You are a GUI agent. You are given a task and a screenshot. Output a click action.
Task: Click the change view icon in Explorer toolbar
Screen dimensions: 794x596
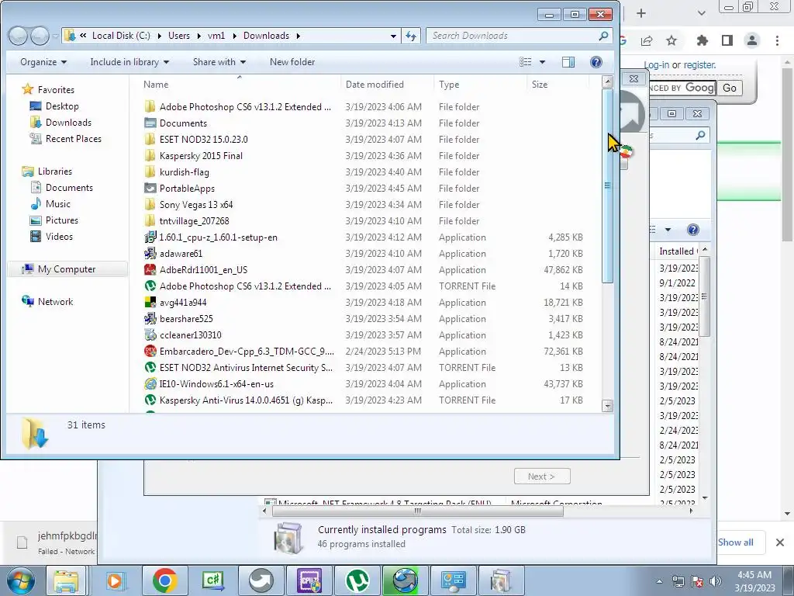(526, 62)
